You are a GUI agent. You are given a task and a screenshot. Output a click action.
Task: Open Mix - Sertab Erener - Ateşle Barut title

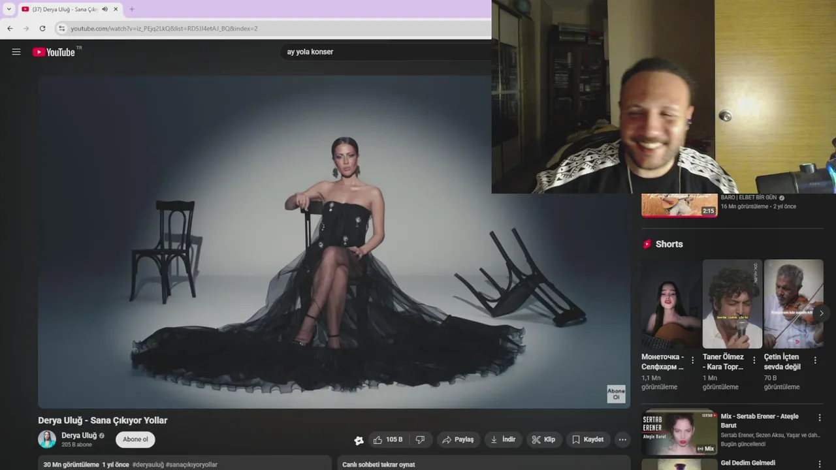point(760,421)
